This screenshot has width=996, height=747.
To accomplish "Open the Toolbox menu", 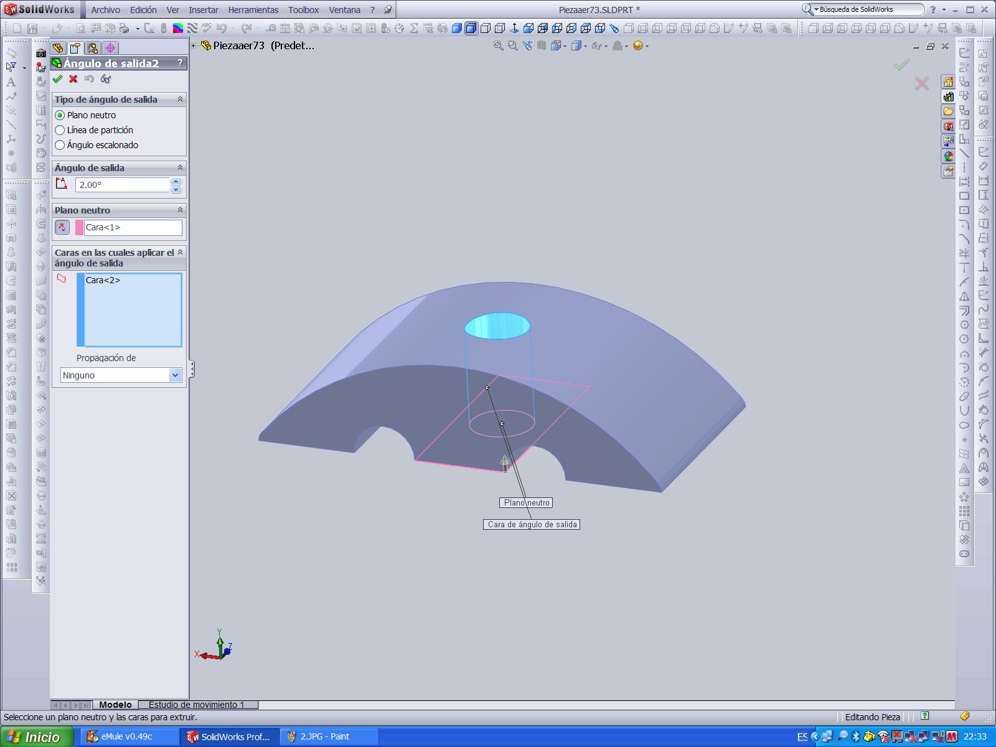I will tap(304, 10).
